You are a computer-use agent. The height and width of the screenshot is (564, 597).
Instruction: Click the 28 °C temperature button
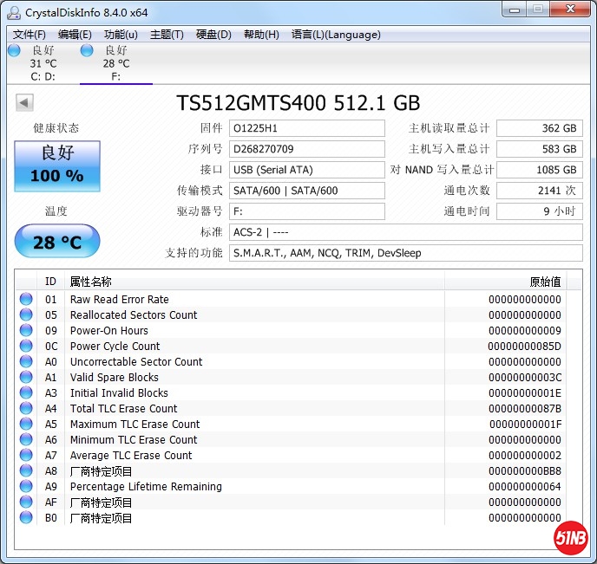tap(57, 242)
